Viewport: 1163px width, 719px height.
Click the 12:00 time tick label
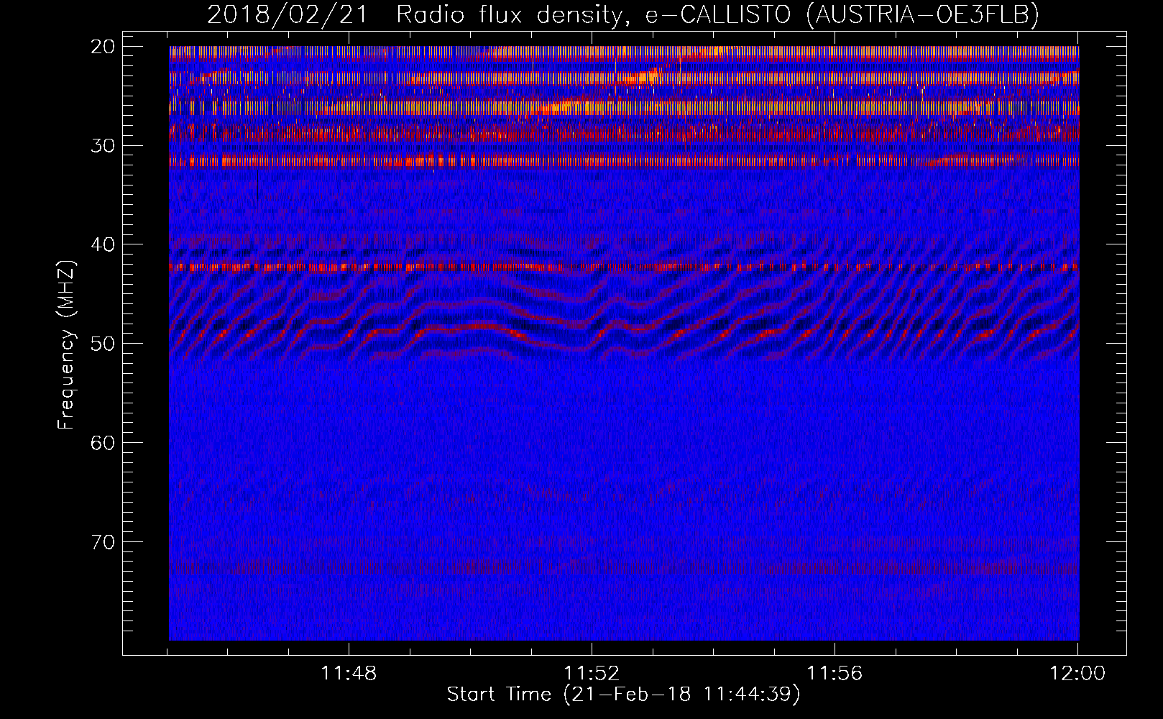[x=1077, y=674]
